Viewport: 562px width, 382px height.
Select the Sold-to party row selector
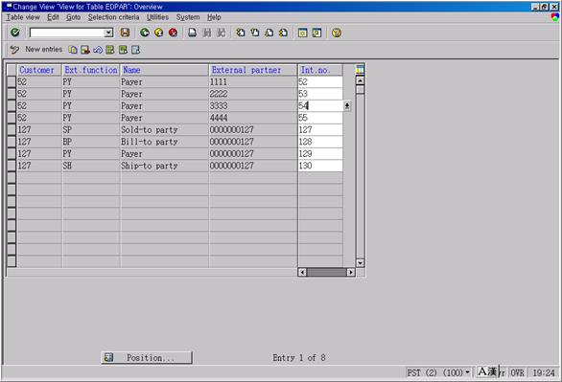(12, 129)
